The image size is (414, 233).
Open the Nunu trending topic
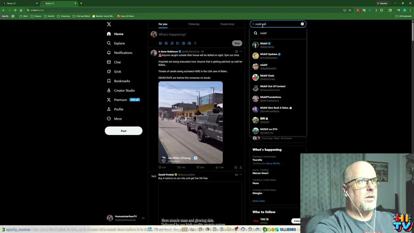(x=256, y=183)
